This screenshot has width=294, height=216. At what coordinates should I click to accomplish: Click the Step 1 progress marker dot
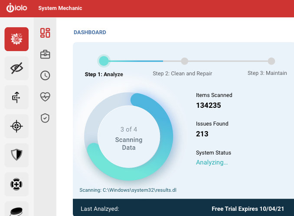tap(104, 61)
